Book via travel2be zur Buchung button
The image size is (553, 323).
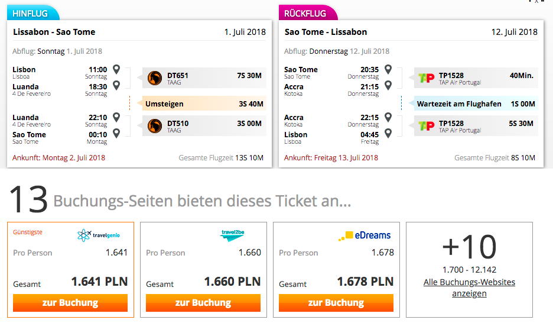[203, 303]
